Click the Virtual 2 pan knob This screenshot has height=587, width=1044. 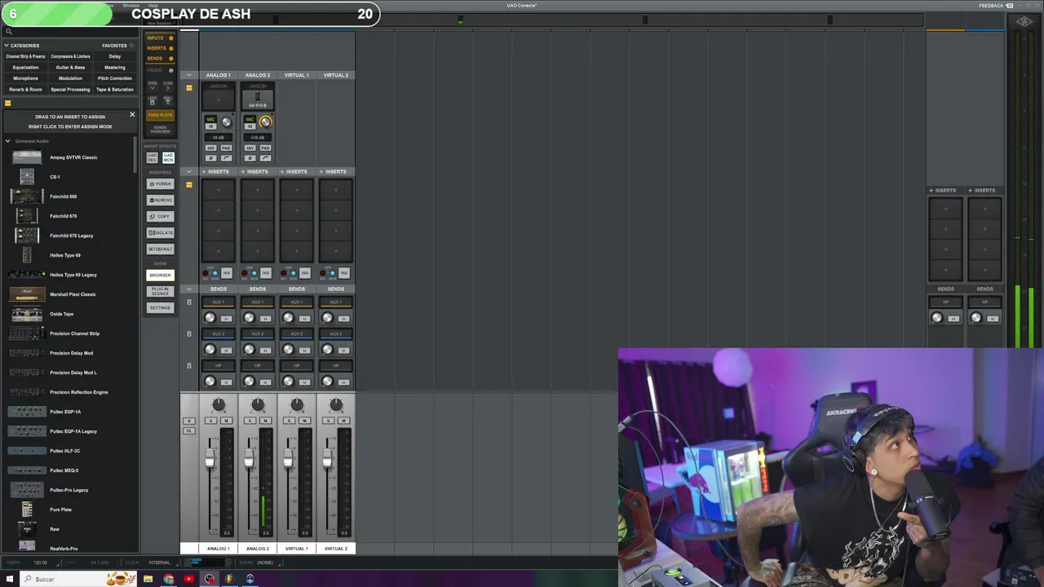(336, 405)
